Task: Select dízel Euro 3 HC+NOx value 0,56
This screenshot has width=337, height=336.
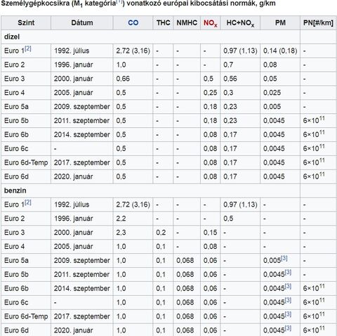Action: [x=230, y=79]
